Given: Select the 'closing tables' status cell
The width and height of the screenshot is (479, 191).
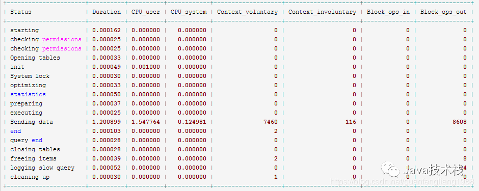Looking at the screenshot, I should [35, 149].
